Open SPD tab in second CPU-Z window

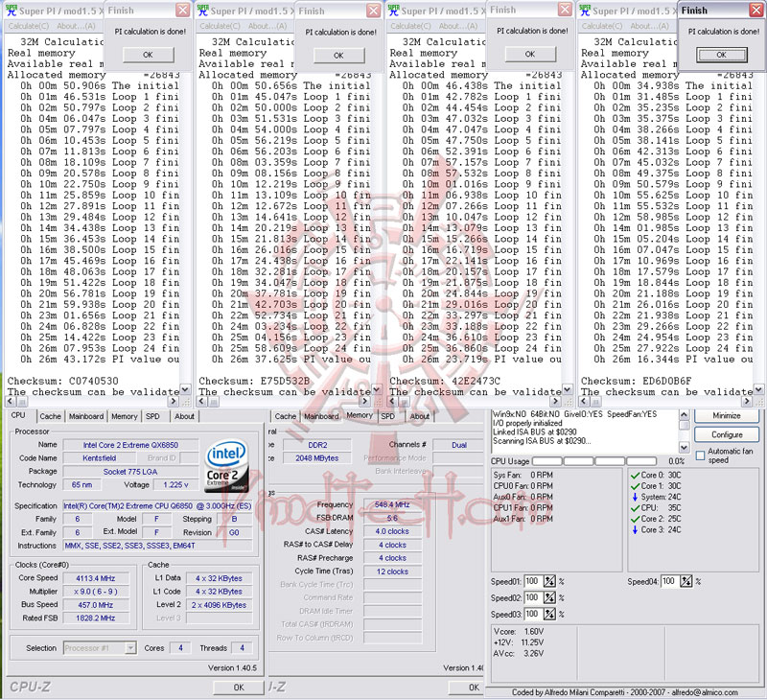coord(388,416)
